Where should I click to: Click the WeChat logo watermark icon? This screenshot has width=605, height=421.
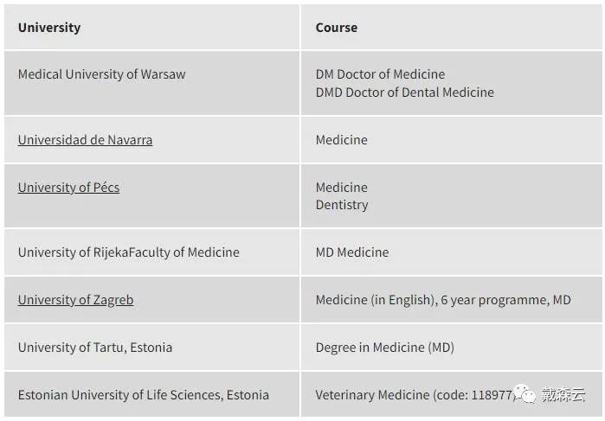tap(526, 394)
